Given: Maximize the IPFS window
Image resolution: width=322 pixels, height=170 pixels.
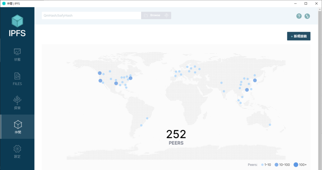Looking at the screenshot, I should click(x=306, y=3).
